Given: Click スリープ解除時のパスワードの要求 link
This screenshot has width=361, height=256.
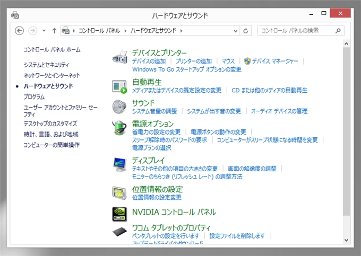Looking at the screenshot, I should (x=170, y=140).
